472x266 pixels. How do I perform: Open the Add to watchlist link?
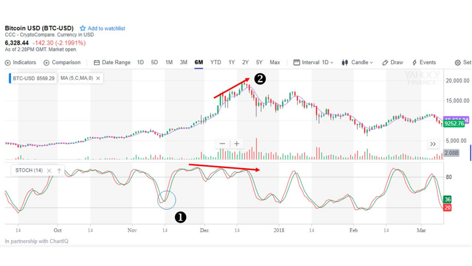coord(106,28)
